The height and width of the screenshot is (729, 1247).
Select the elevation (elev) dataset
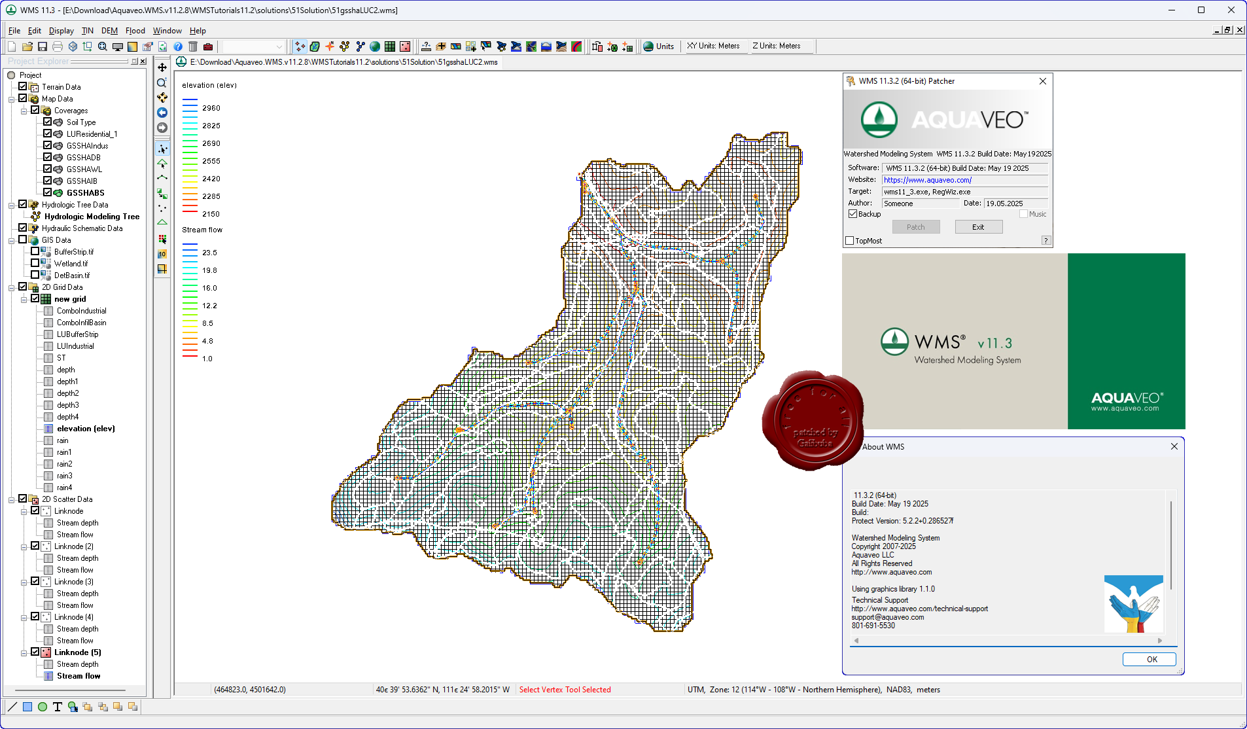(86, 429)
